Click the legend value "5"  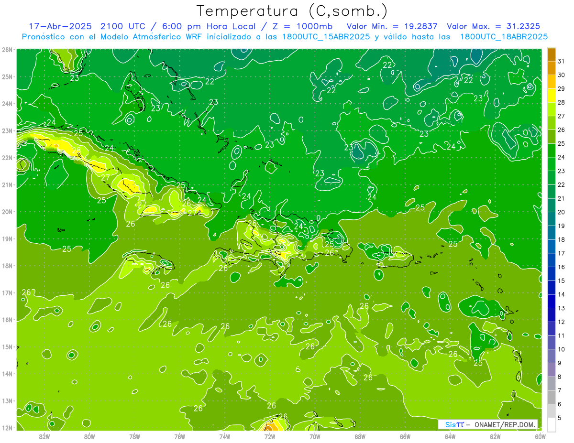click(x=560, y=418)
